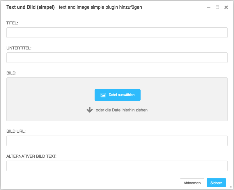The height and width of the screenshot is (190, 234).
Task: Click into the Alternativer Bild Text field
Action: click(x=117, y=166)
